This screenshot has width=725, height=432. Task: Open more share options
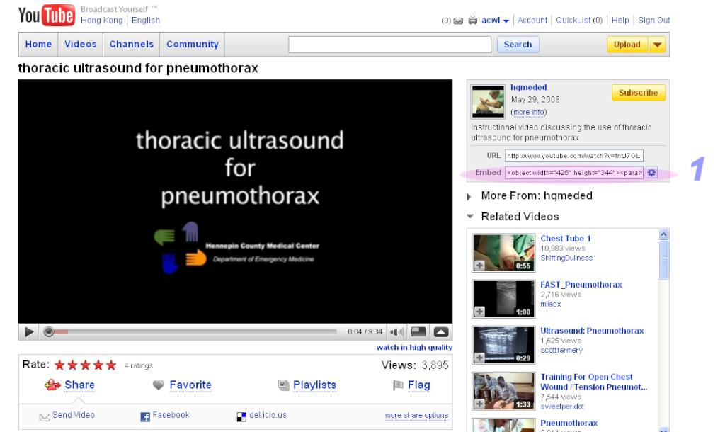coord(416,415)
